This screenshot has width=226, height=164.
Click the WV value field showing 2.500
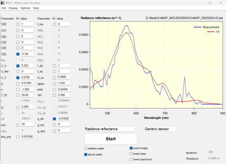tap(64, 95)
